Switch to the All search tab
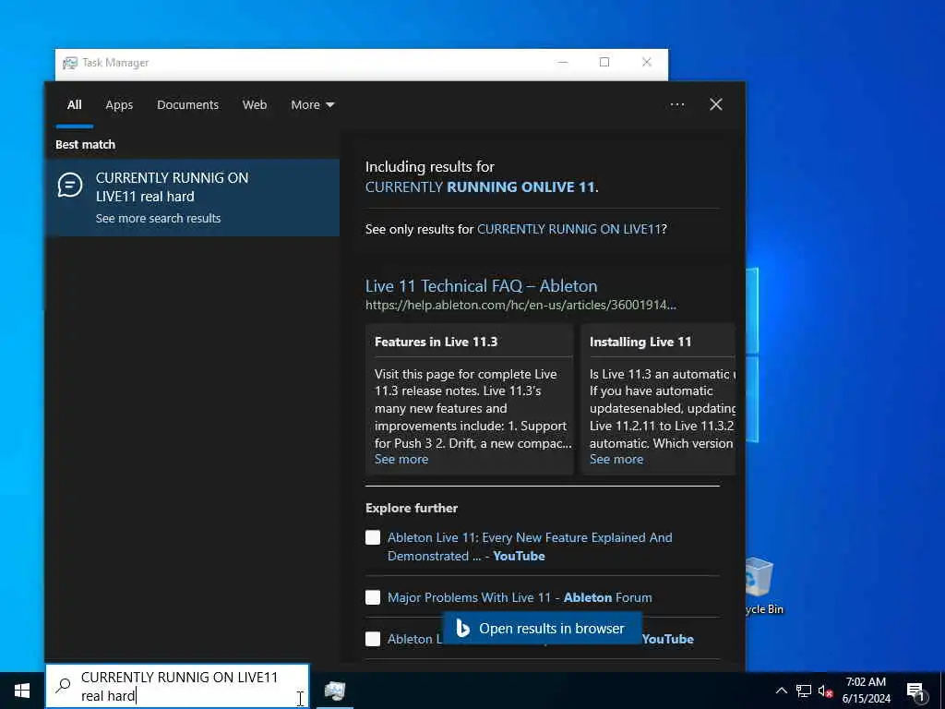This screenshot has height=709, width=945. pyautogui.click(x=74, y=105)
